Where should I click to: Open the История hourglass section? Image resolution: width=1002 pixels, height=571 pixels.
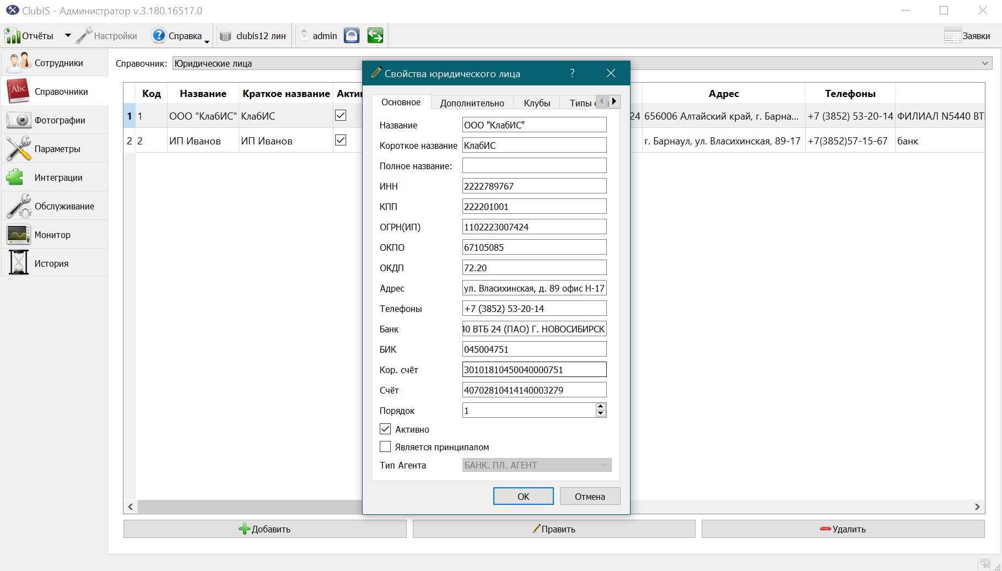[x=54, y=263]
